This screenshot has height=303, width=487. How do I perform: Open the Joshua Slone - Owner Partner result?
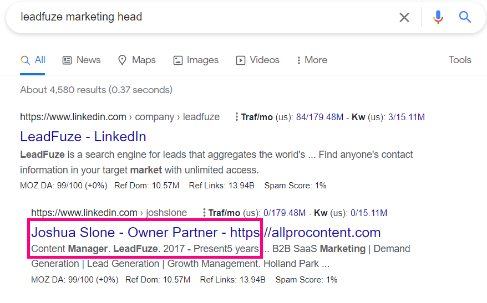[206, 232]
